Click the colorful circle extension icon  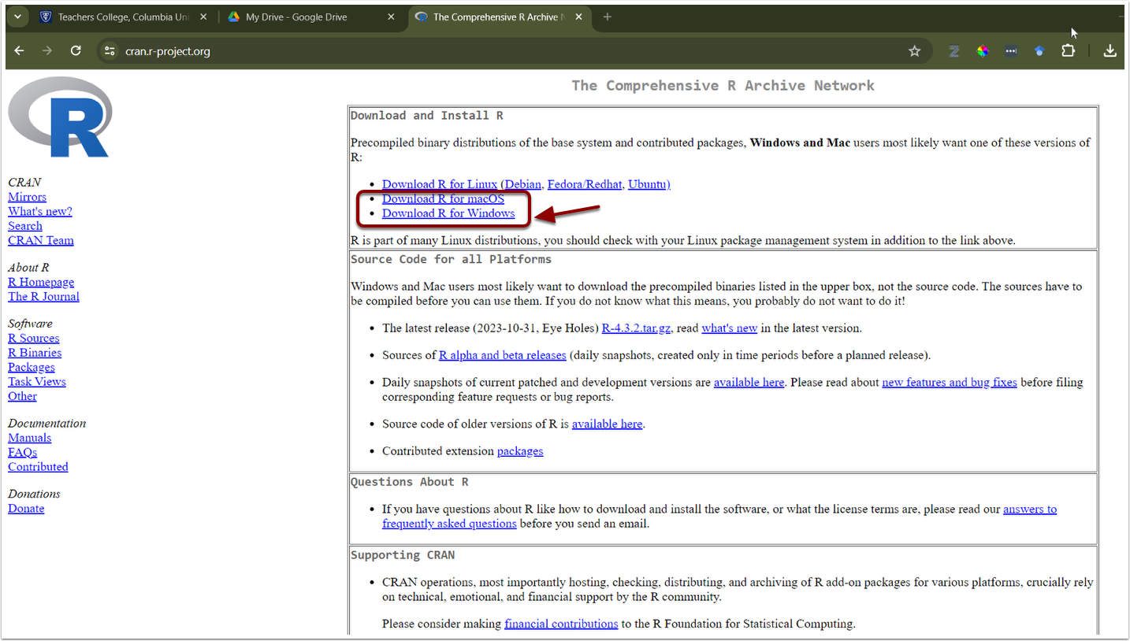click(x=983, y=51)
